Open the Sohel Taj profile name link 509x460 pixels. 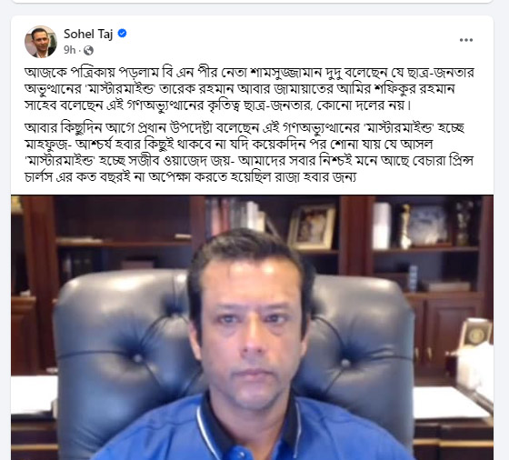pos(88,34)
